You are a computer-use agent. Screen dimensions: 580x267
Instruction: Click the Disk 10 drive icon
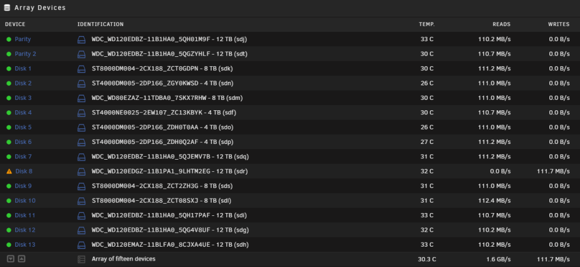point(81,201)
